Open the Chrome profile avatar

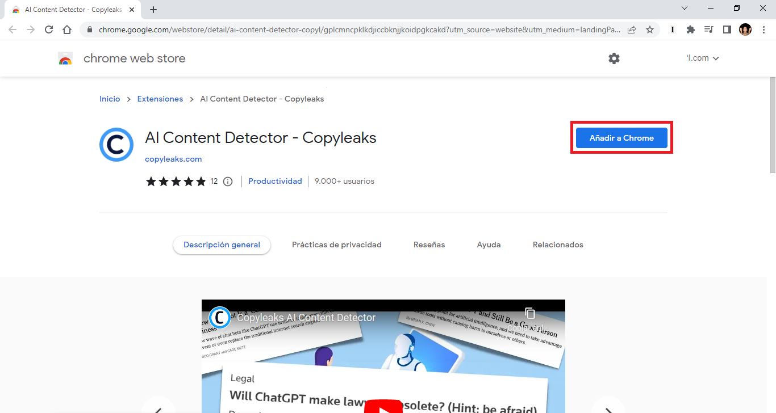[745, 29]
